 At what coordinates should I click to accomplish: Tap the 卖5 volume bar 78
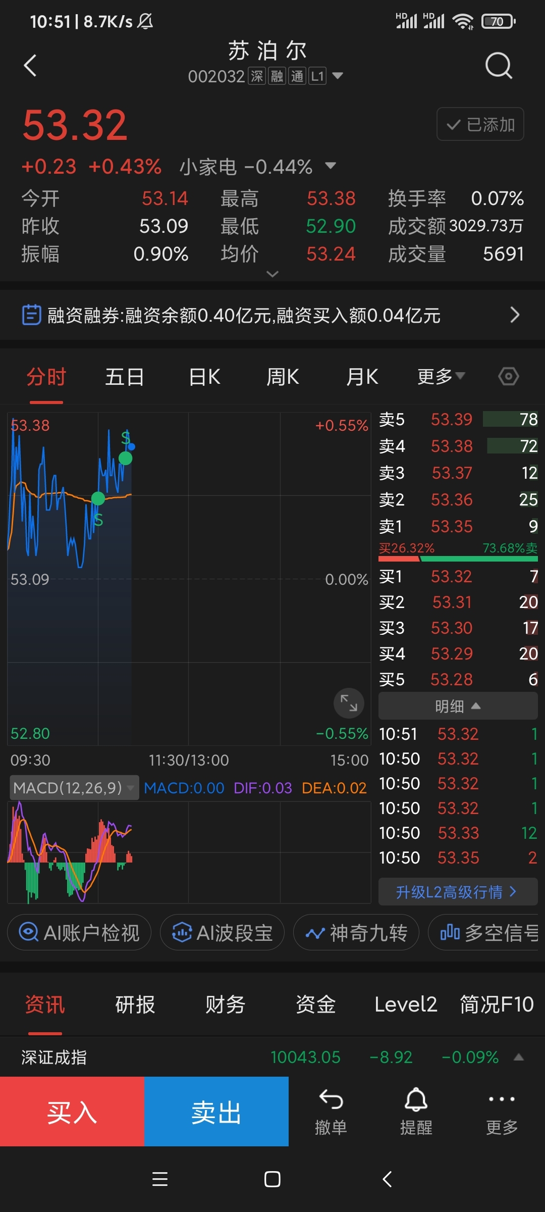(510, 419)
